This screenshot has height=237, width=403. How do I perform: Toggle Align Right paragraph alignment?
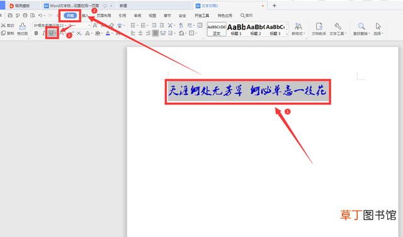148,33
